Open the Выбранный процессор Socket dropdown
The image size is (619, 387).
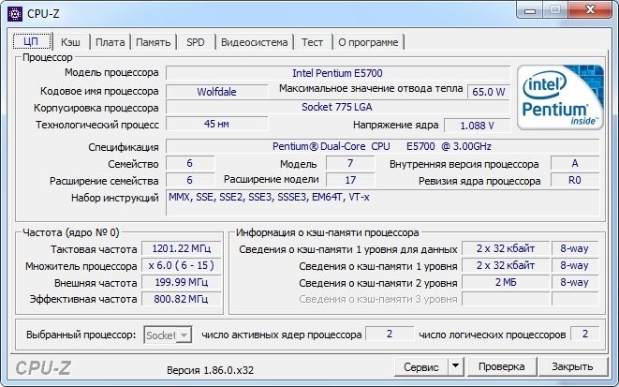coord(169,335)
